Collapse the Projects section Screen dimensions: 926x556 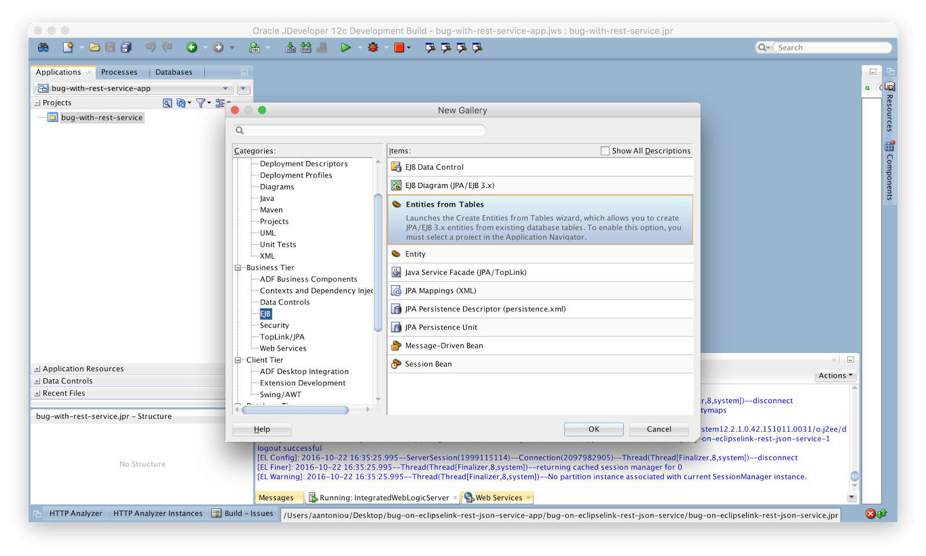coord(37,103)
